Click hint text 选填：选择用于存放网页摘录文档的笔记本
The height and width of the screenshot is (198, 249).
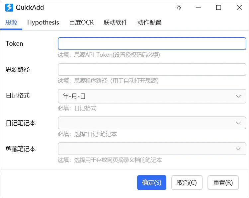(x=110, y=160)
